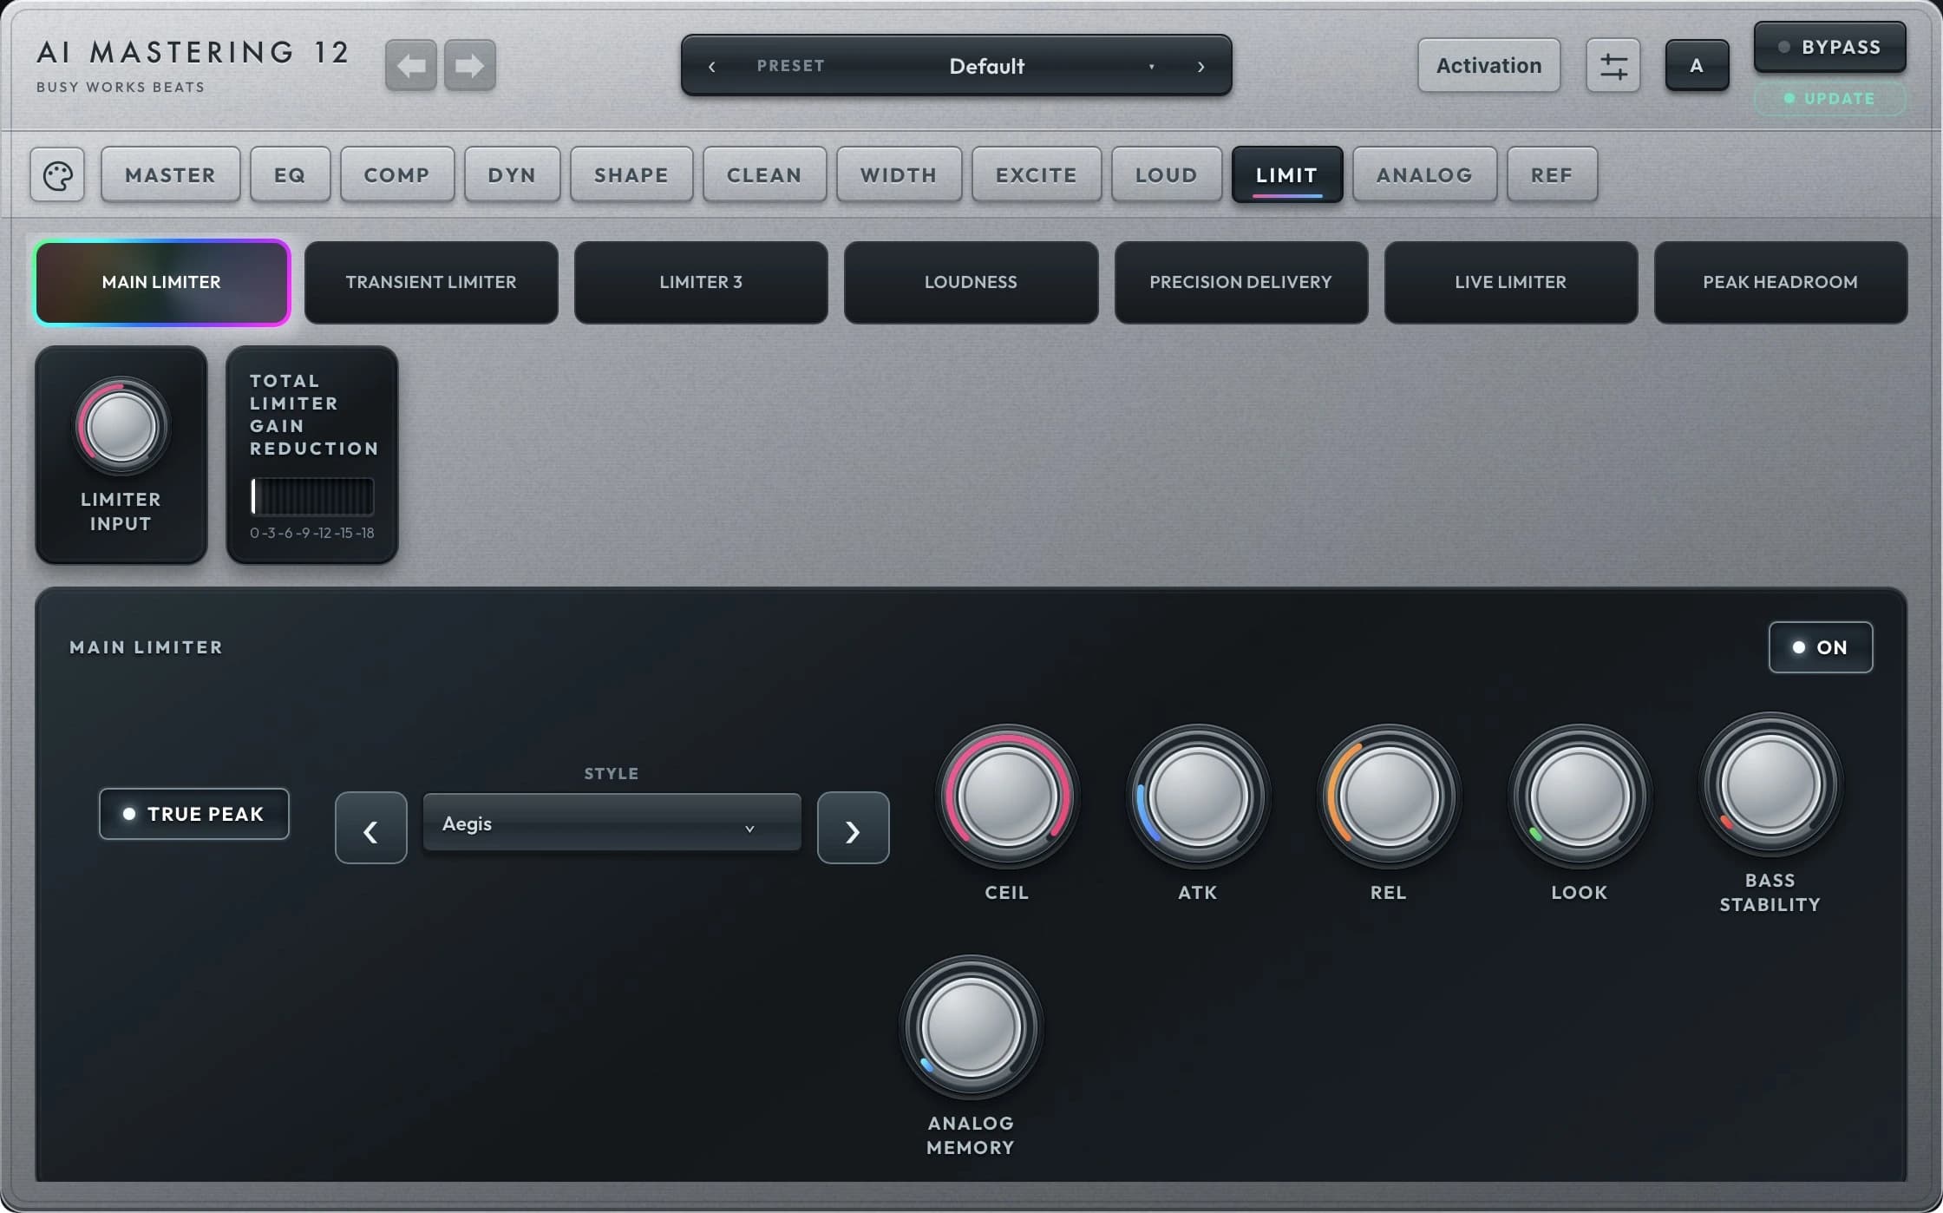The image size is (1943, 1213).
Task: Open the settings sliders icon
Action: tap(1613, 66)
